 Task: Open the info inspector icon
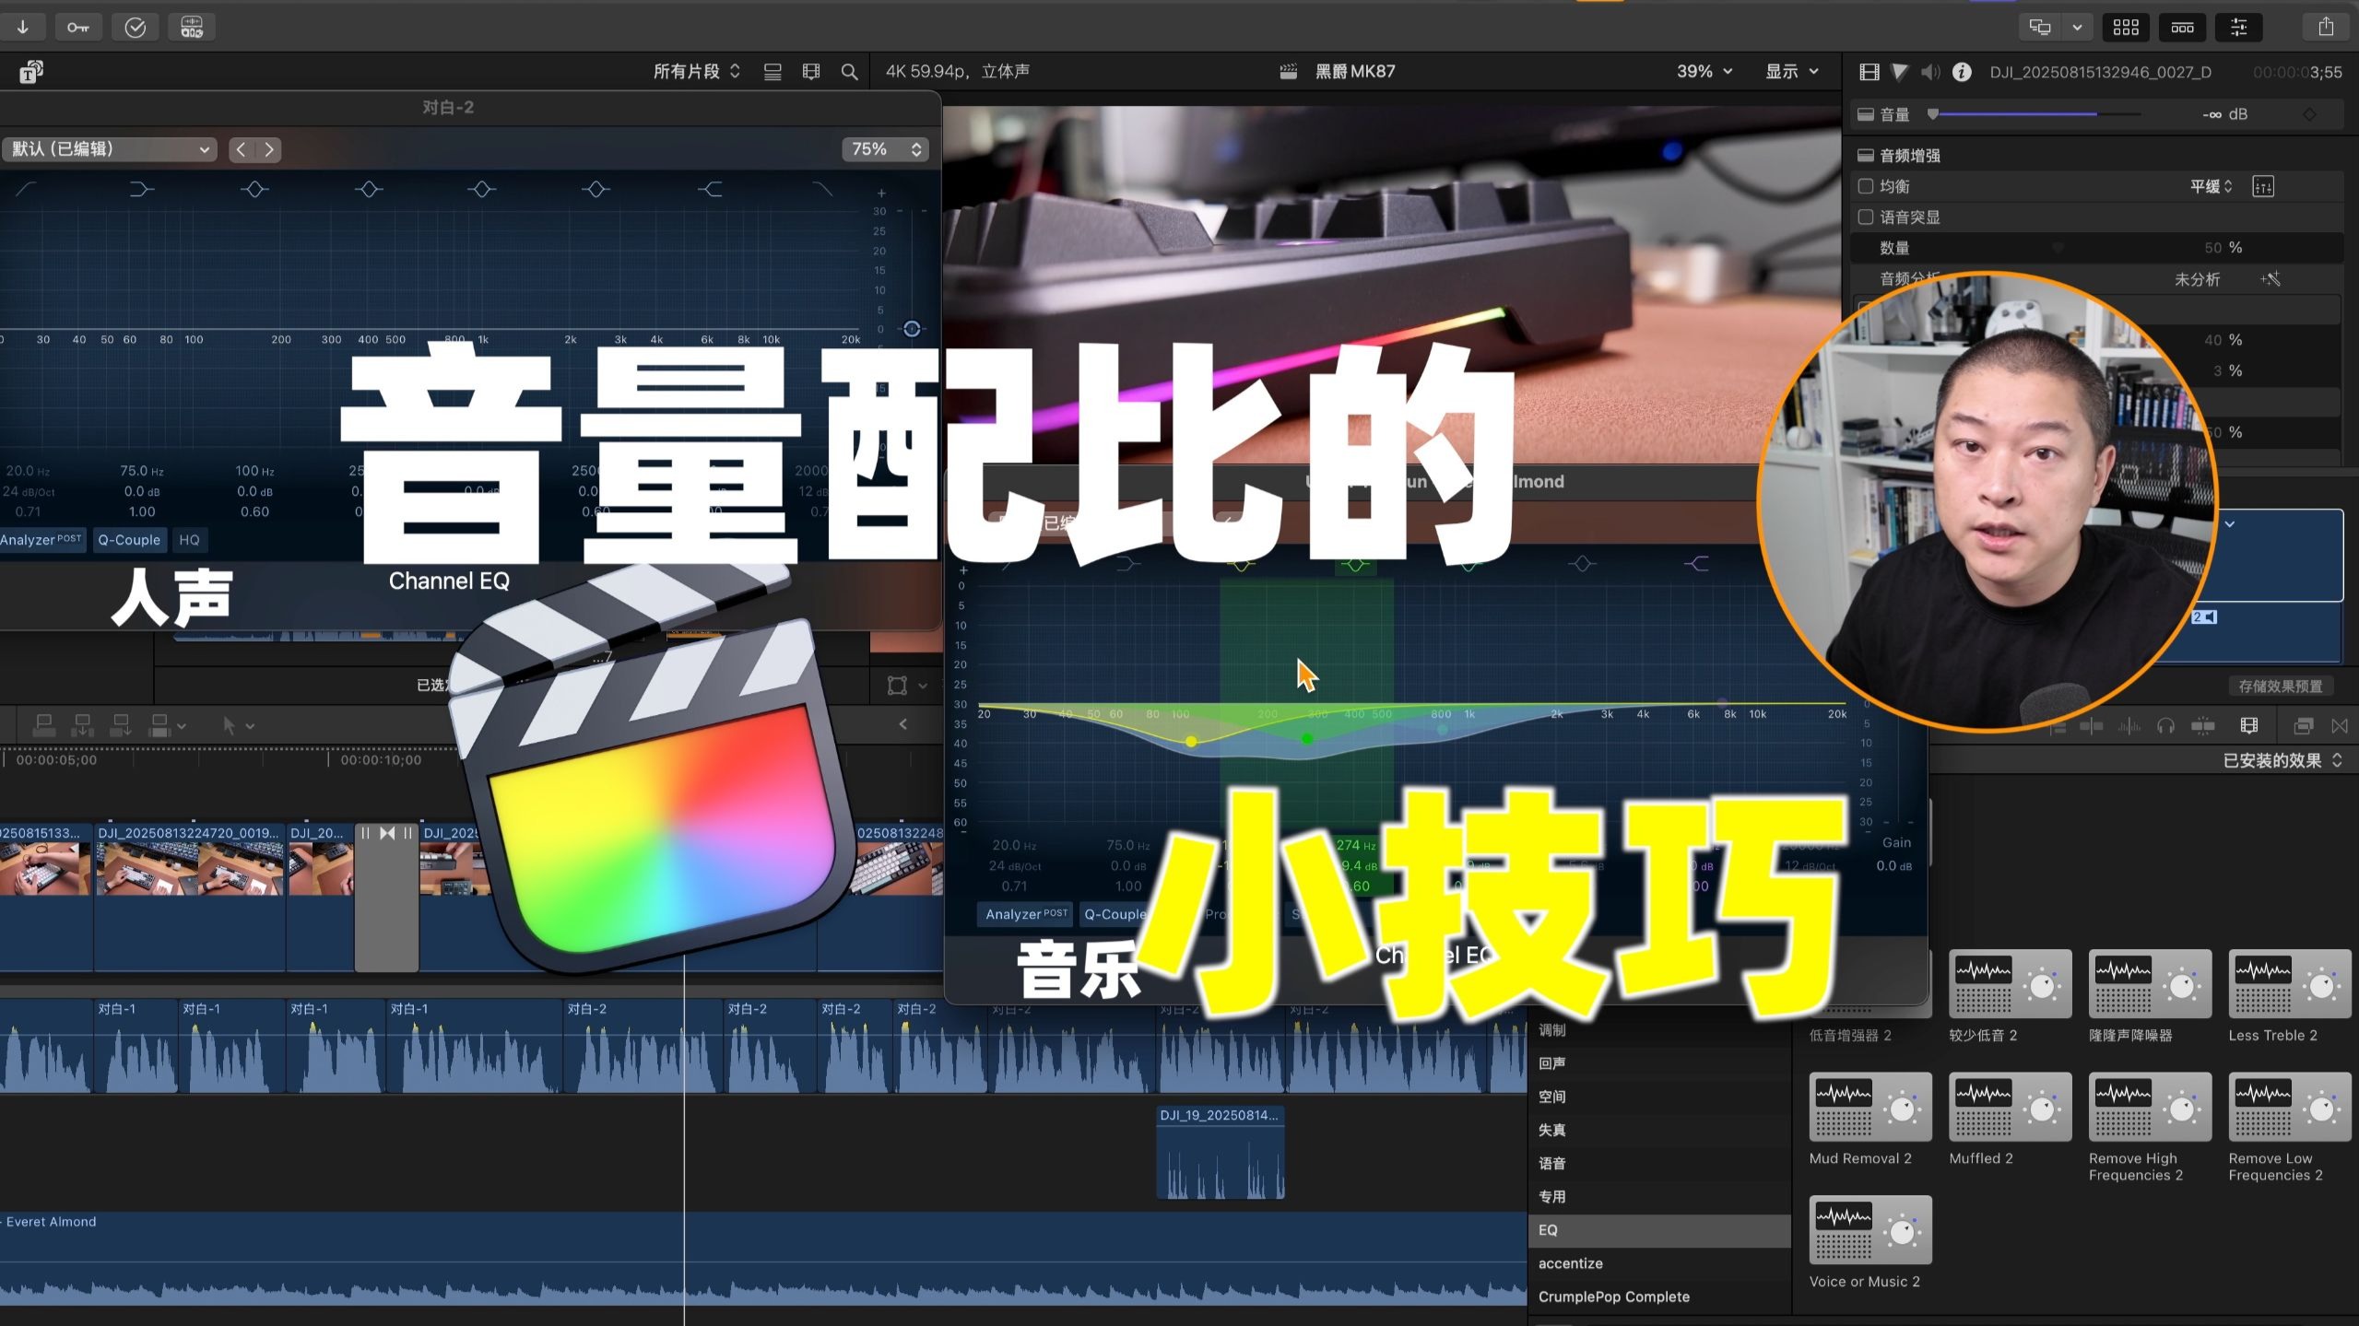click(x=1962, y=72)
